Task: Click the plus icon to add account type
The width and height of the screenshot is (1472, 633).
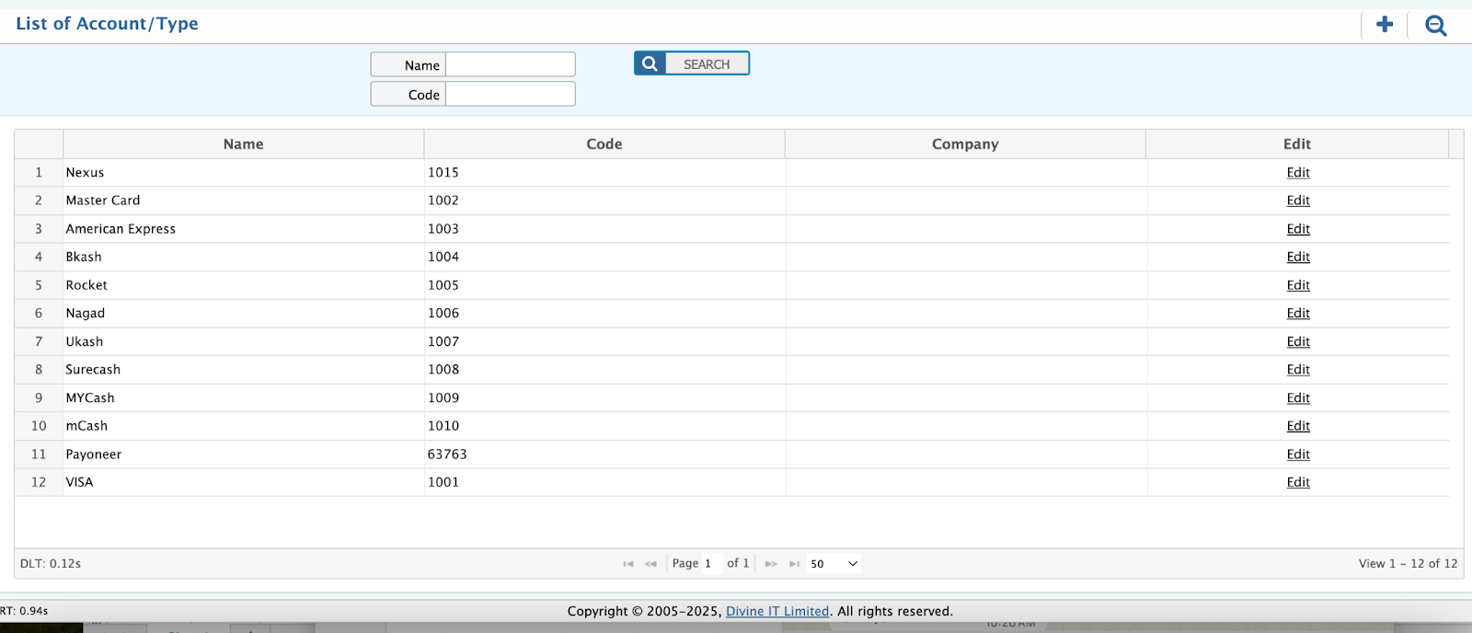Action: (x=1384, y=25)
